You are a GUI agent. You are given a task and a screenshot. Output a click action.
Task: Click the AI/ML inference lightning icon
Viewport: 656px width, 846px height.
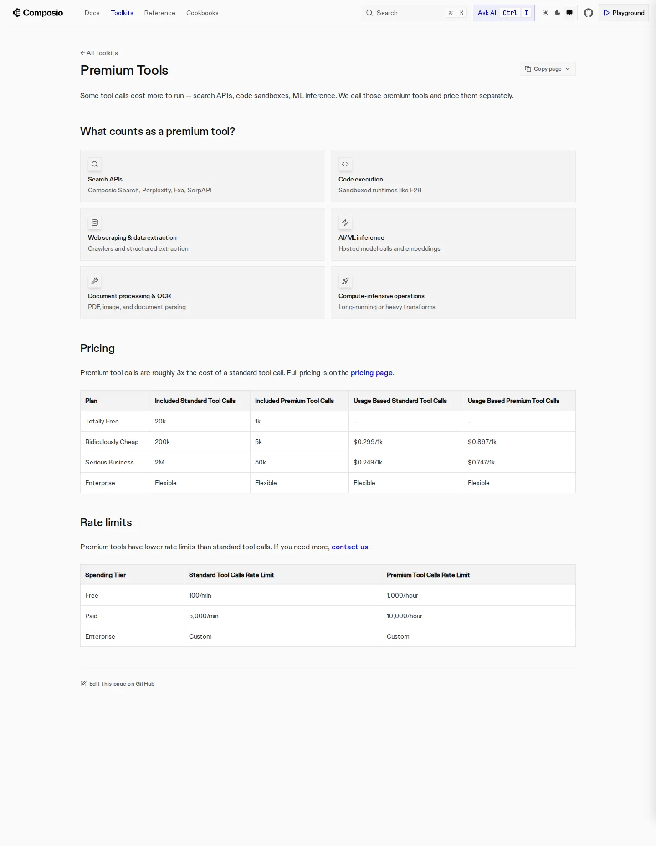coord(345,222)
